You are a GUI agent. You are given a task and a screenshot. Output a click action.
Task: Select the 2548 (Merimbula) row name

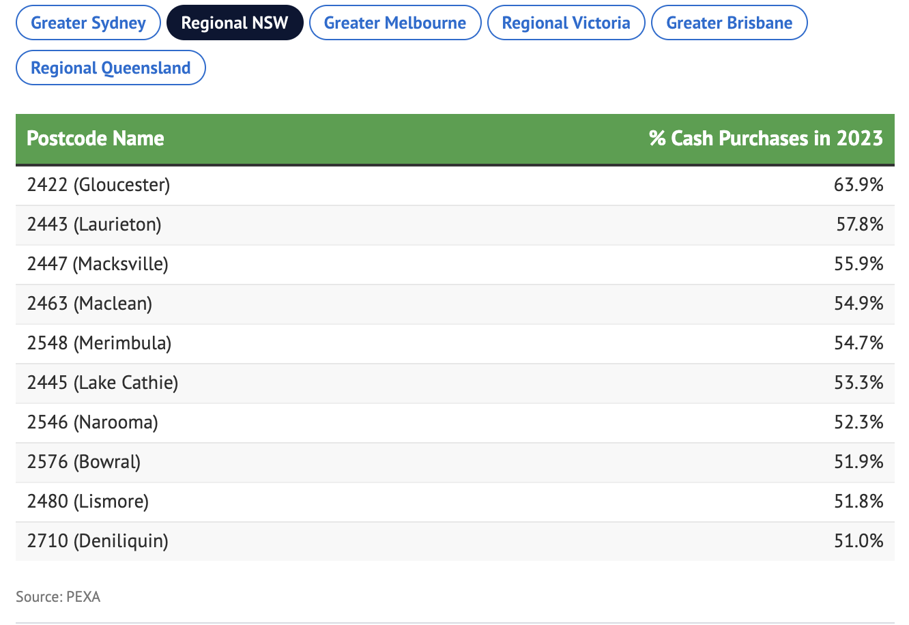(x=99, y=343)
